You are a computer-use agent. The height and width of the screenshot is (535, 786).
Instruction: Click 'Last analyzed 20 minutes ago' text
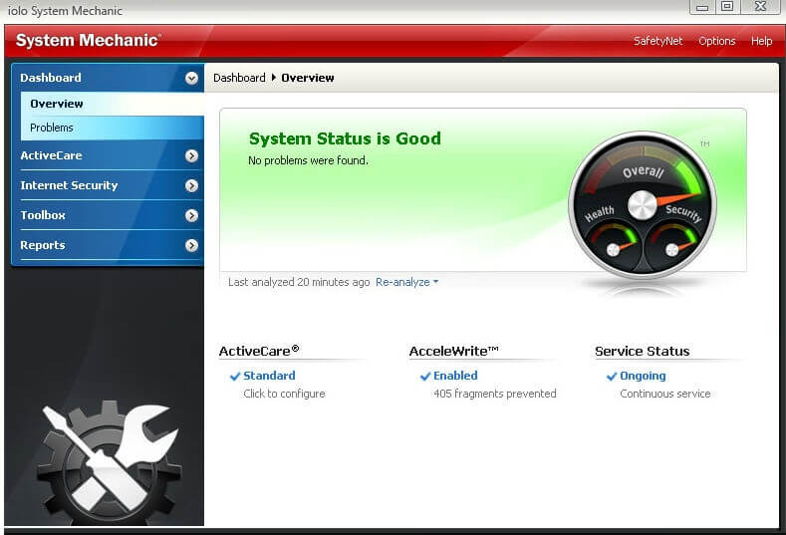tap(299, 282)
